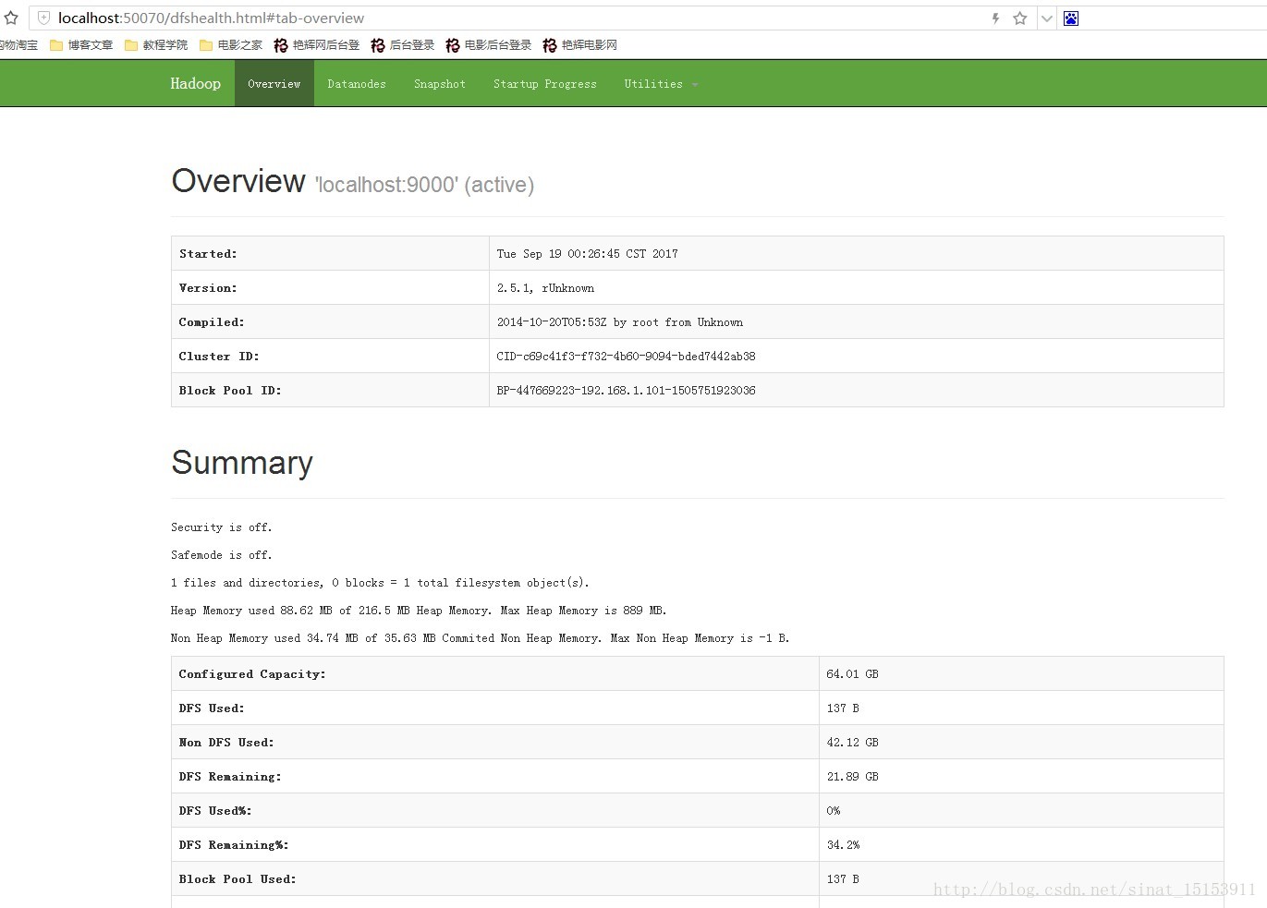Bookmark page with star in address bar

click(1020, 18)
